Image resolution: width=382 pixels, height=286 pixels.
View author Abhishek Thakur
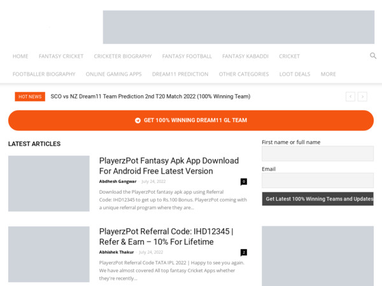click(x=117, y=252)
